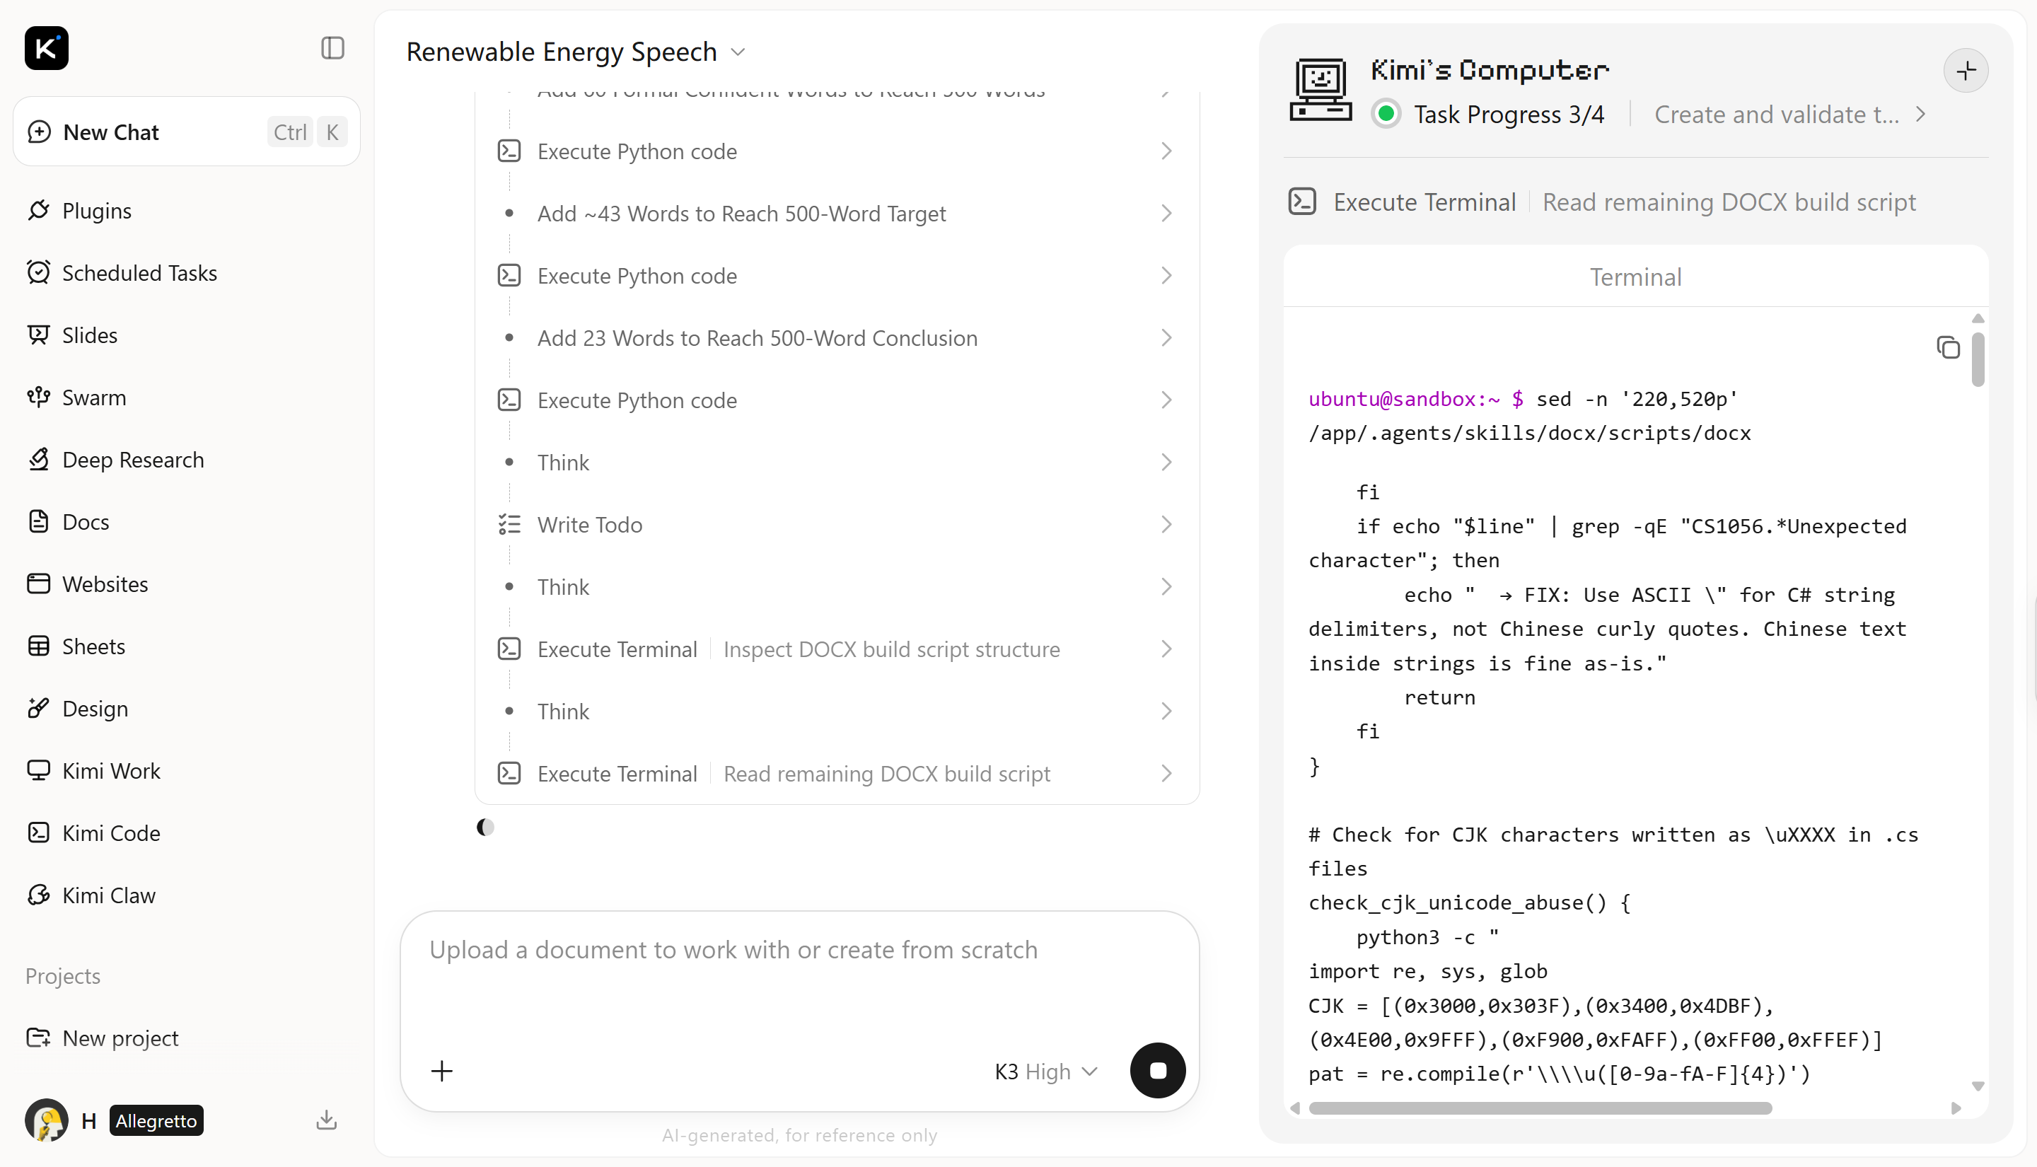Click the Websites browser icon
This screenshot has width=2037, height=1167.
pos(38,583)
